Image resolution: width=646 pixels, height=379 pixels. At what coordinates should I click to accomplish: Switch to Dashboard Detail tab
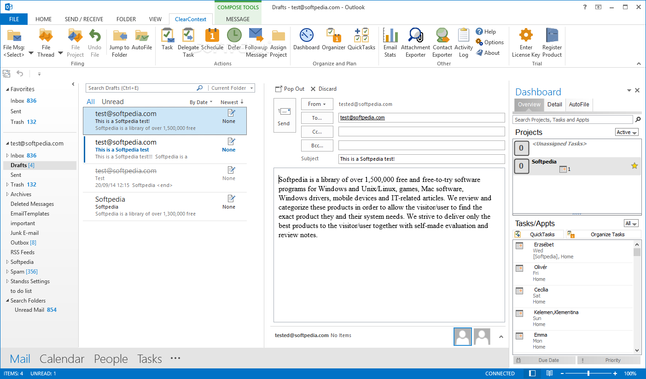coord(554,105)
